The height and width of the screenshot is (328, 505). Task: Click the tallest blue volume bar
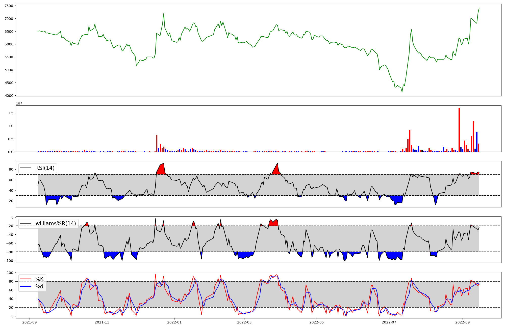pyautogui.click(x=477, y=142)
